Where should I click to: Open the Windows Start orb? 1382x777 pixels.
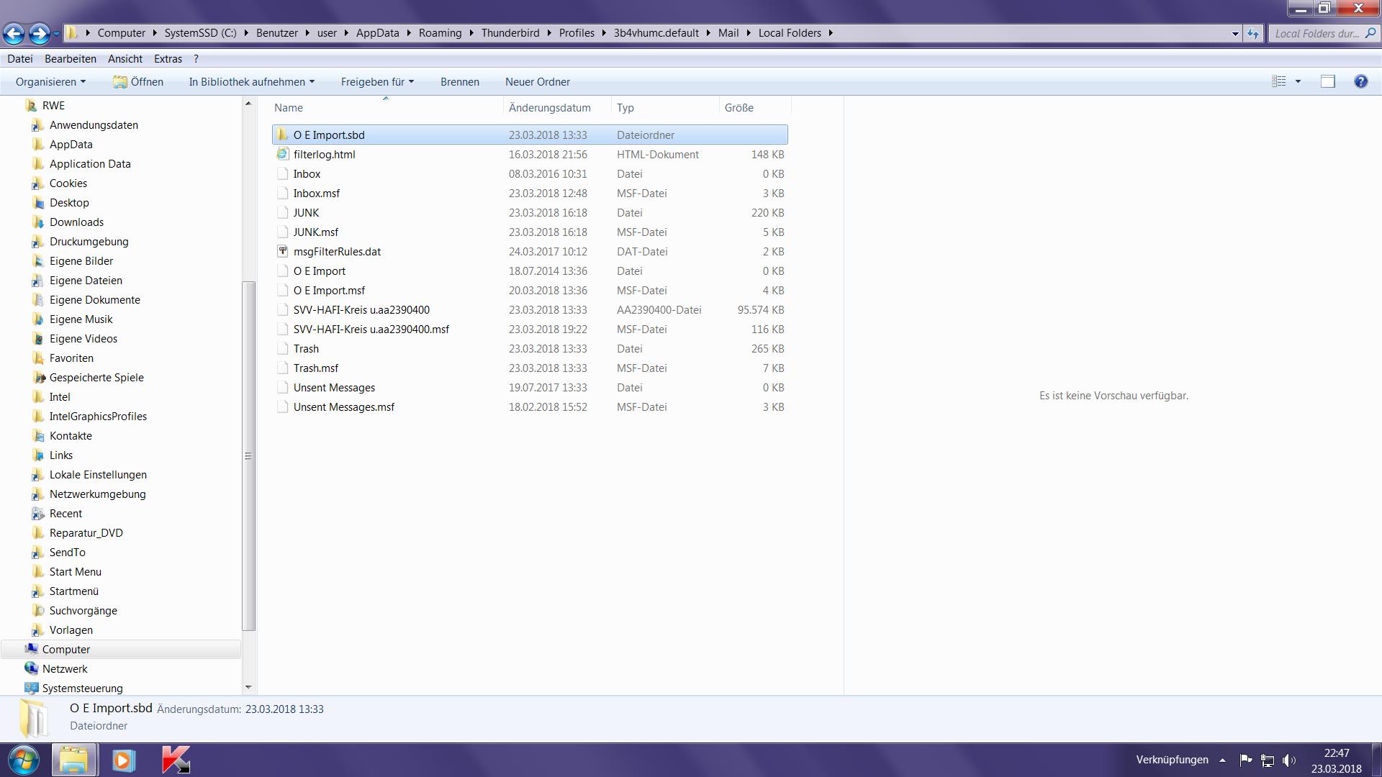point(24,760)
